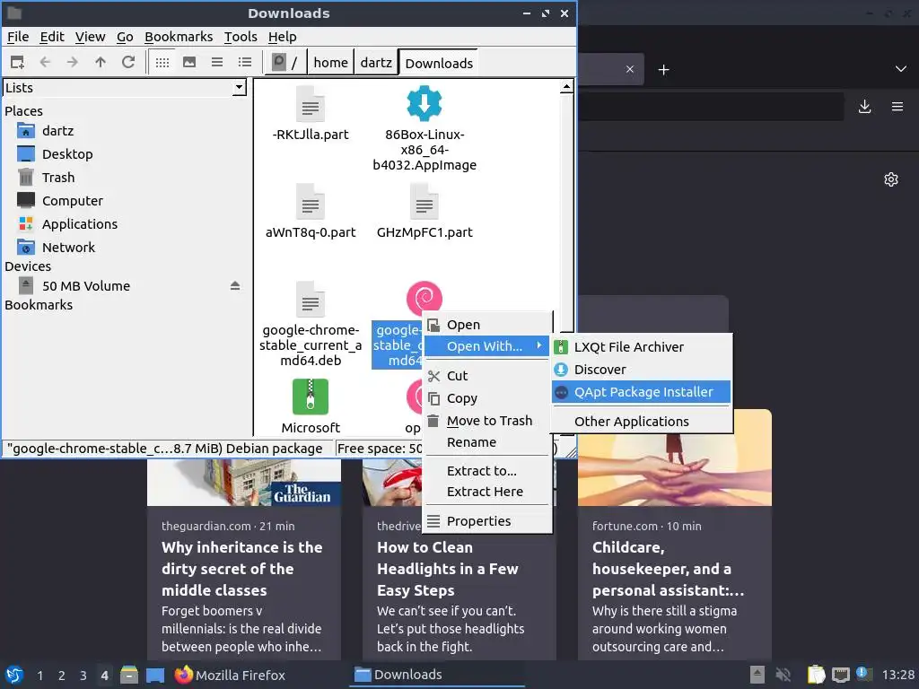919x689 pixels.
Task: Open with LXQt File Archiver
Action: tap(642, 347)
